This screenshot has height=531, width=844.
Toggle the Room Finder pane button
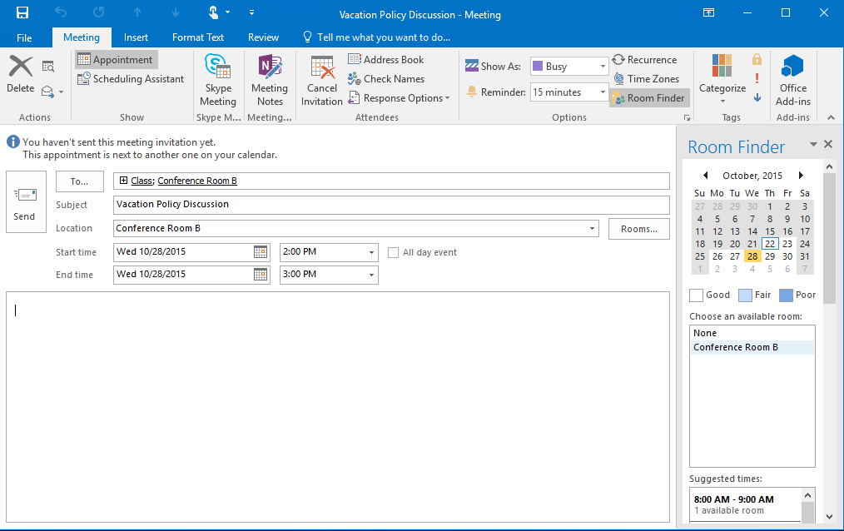tap(649, 98)
